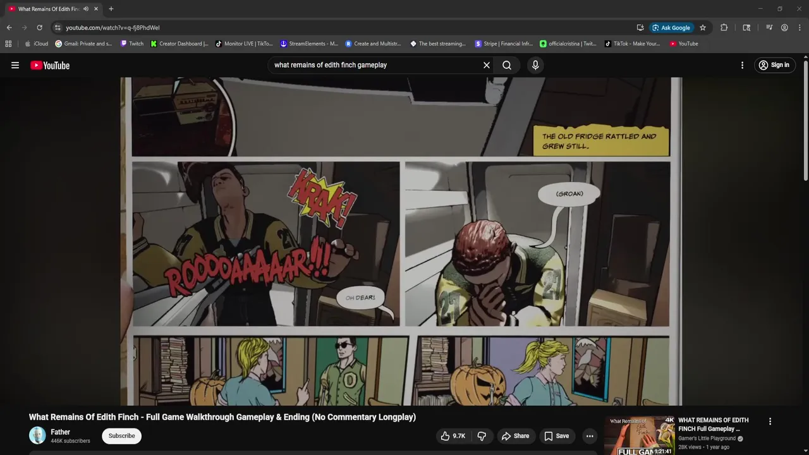Start voice search with the microphone
This screenshot has height=455, width=809.
[535, 65]
